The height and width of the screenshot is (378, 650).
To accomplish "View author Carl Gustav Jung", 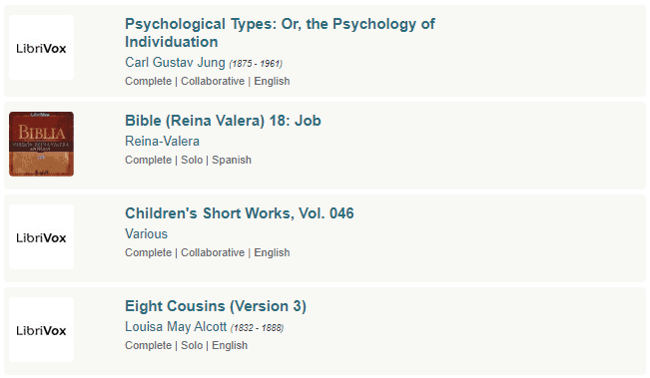I will [x=175, y=62].
